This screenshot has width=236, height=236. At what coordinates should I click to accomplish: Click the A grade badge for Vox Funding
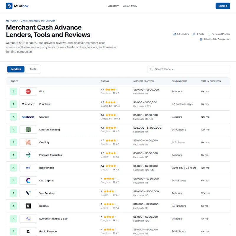click(x=13, y=193)
